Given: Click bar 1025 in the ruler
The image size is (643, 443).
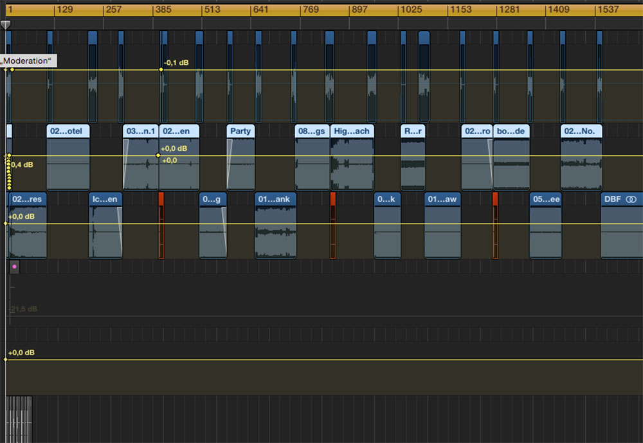Looking at the screenshot, I should (x=410, y=10).
